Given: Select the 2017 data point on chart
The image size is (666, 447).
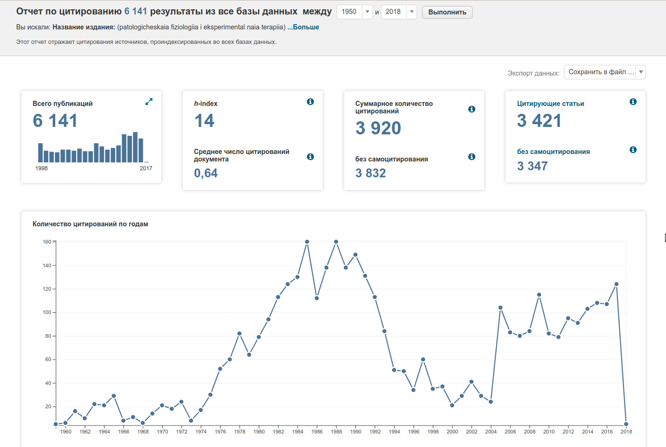Looking at the screenshot, I should coord(617,284).
